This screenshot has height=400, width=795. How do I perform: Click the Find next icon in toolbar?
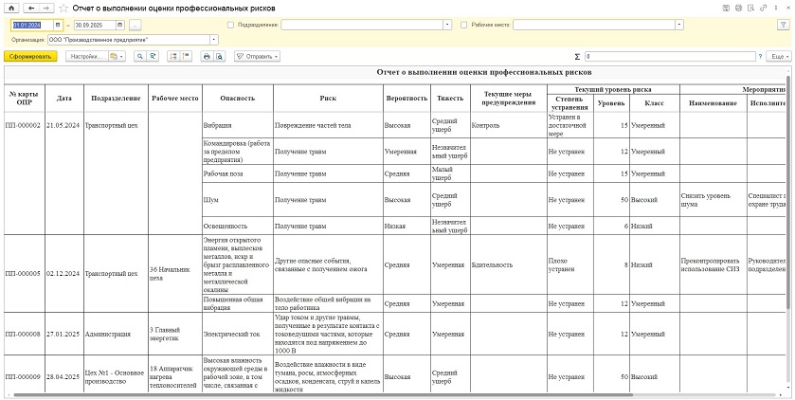pos(153,57)
